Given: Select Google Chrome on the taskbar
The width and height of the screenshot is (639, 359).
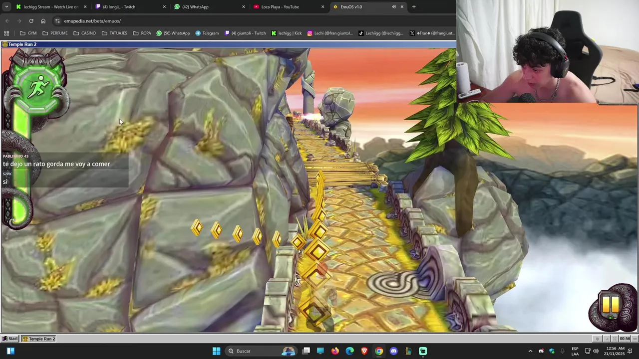Looking at the screenshot, I should tap(379, 351).
